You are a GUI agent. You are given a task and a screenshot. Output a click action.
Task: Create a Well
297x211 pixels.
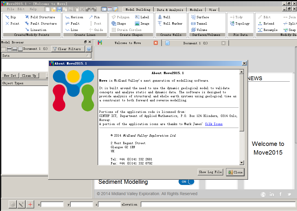(x=164, y=17)
